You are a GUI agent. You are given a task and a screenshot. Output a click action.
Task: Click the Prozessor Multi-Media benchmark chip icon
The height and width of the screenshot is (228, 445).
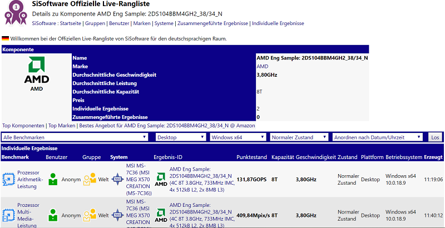tap(8, 216)
